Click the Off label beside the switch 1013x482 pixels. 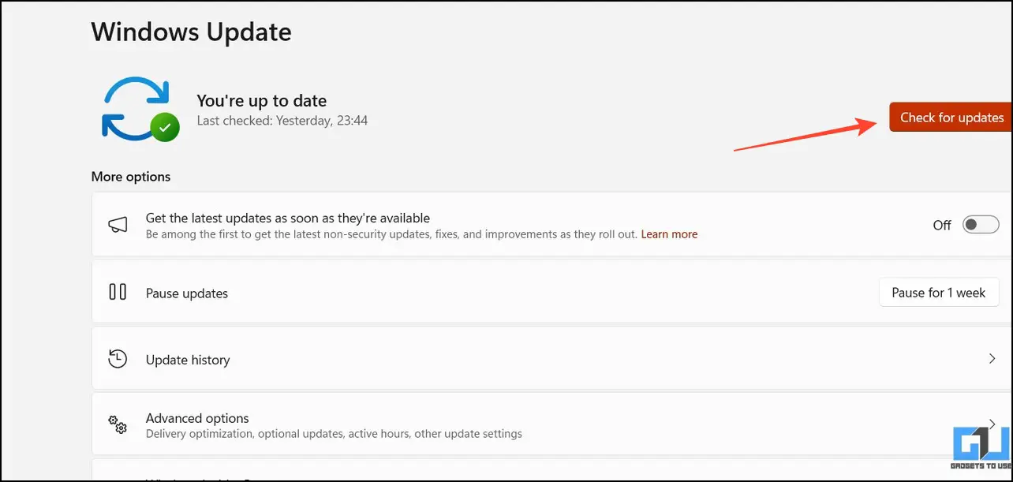942,225
